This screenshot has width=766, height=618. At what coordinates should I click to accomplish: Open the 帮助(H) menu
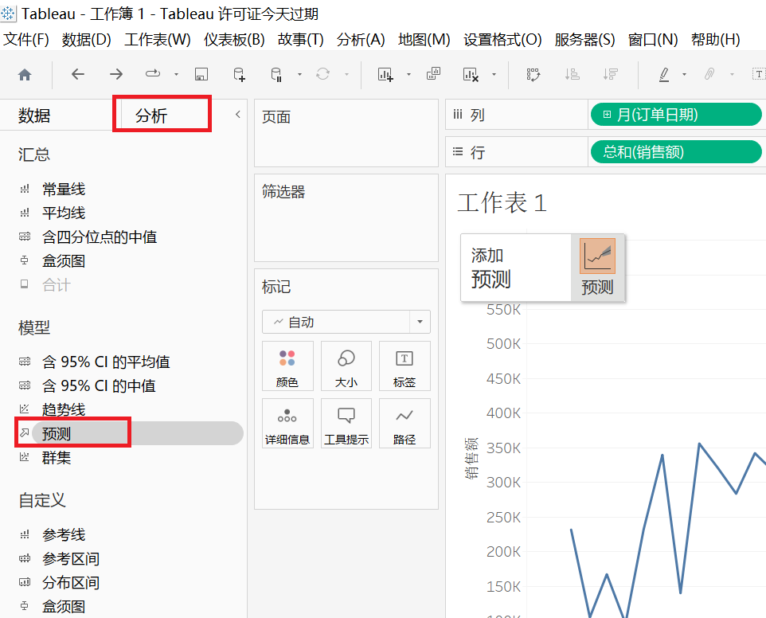715,39
